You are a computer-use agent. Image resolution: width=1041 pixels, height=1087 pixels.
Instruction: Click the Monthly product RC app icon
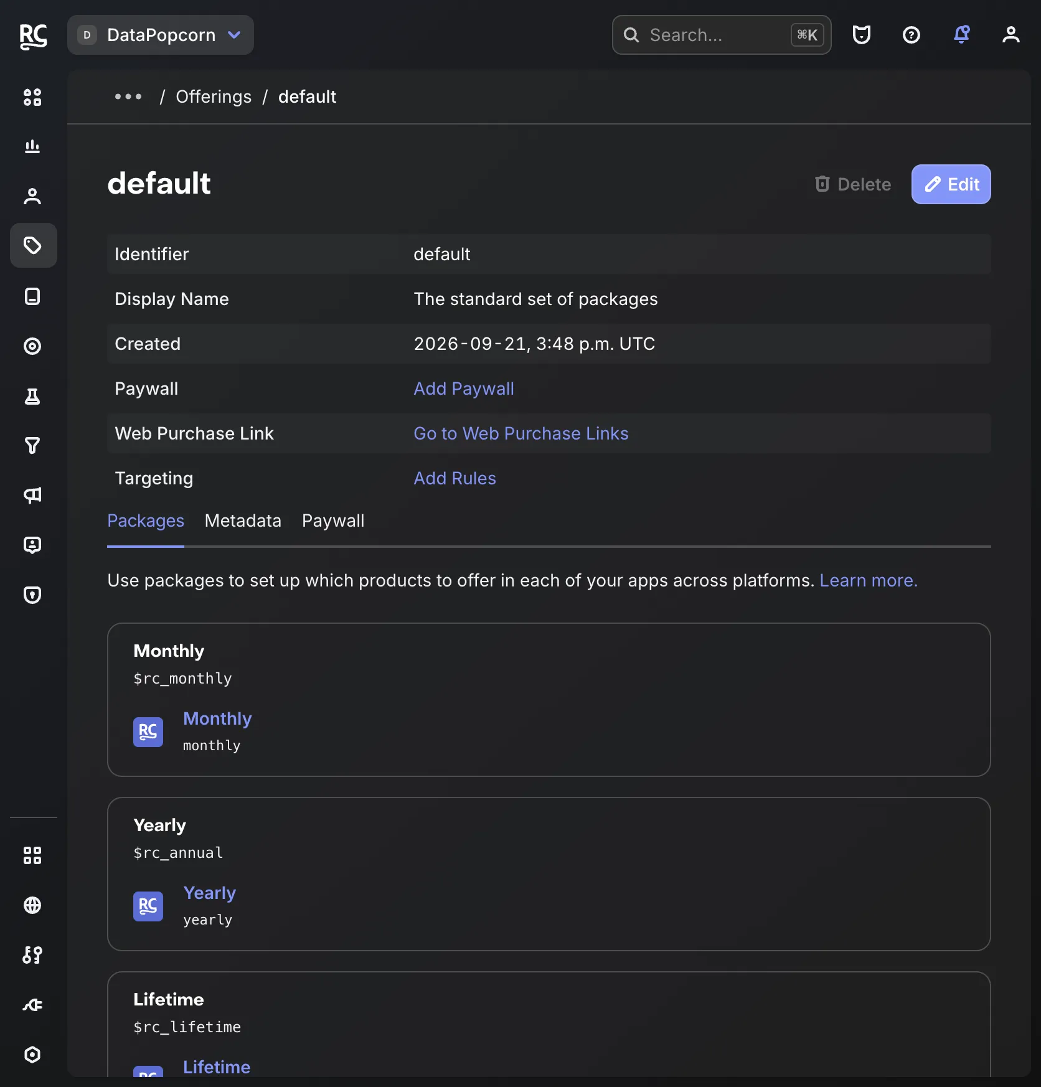(148, 732)
